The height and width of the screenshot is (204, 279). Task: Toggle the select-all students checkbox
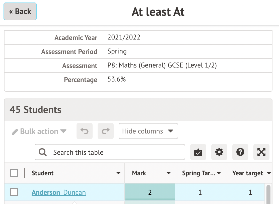point(14,173)
